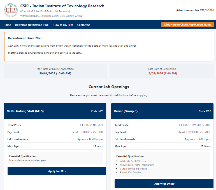The width and height of the screenshot is (216, 190).
Task: Click the Apply for Driver button
Action: [x=164, y=184]
